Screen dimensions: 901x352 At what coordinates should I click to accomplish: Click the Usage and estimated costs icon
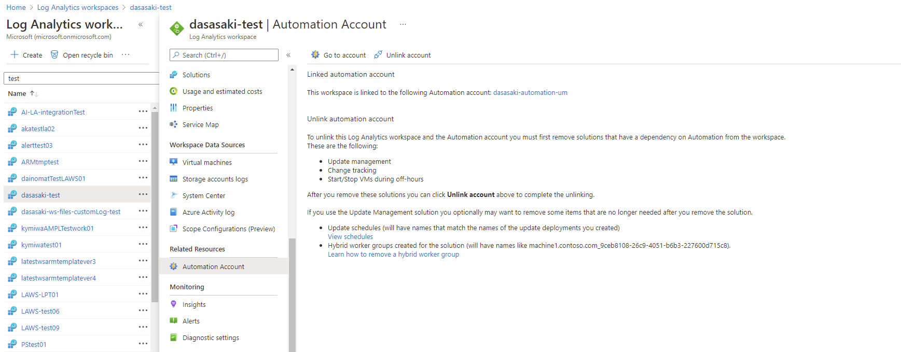174,91
